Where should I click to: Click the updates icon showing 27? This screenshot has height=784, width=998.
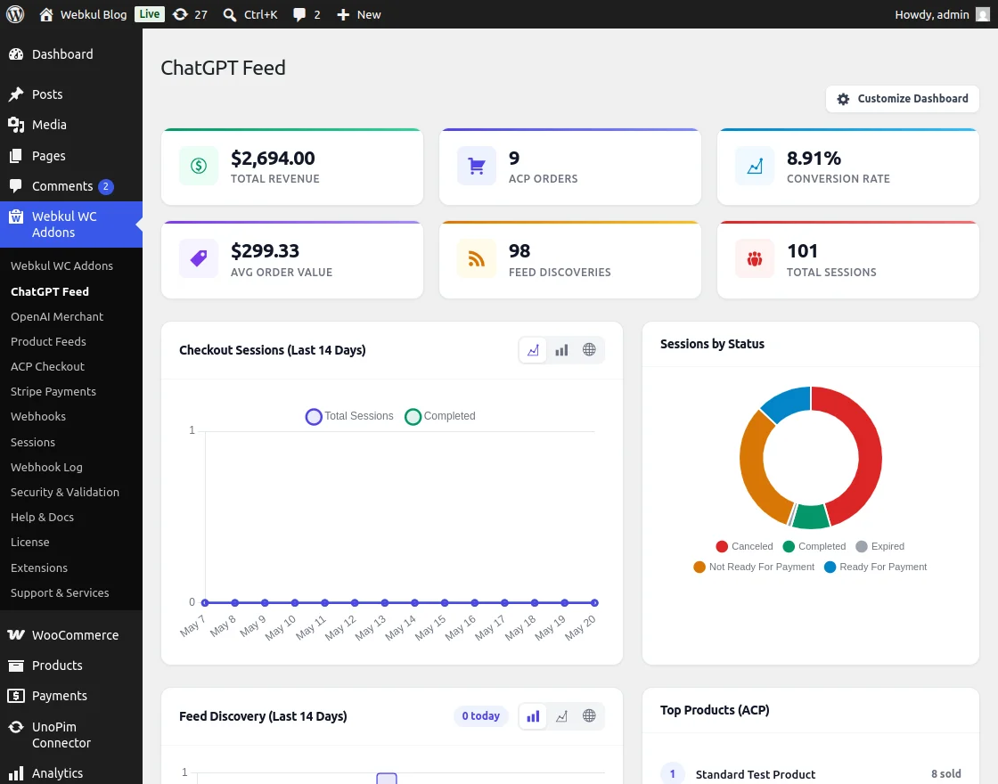(x=181, y=14)
